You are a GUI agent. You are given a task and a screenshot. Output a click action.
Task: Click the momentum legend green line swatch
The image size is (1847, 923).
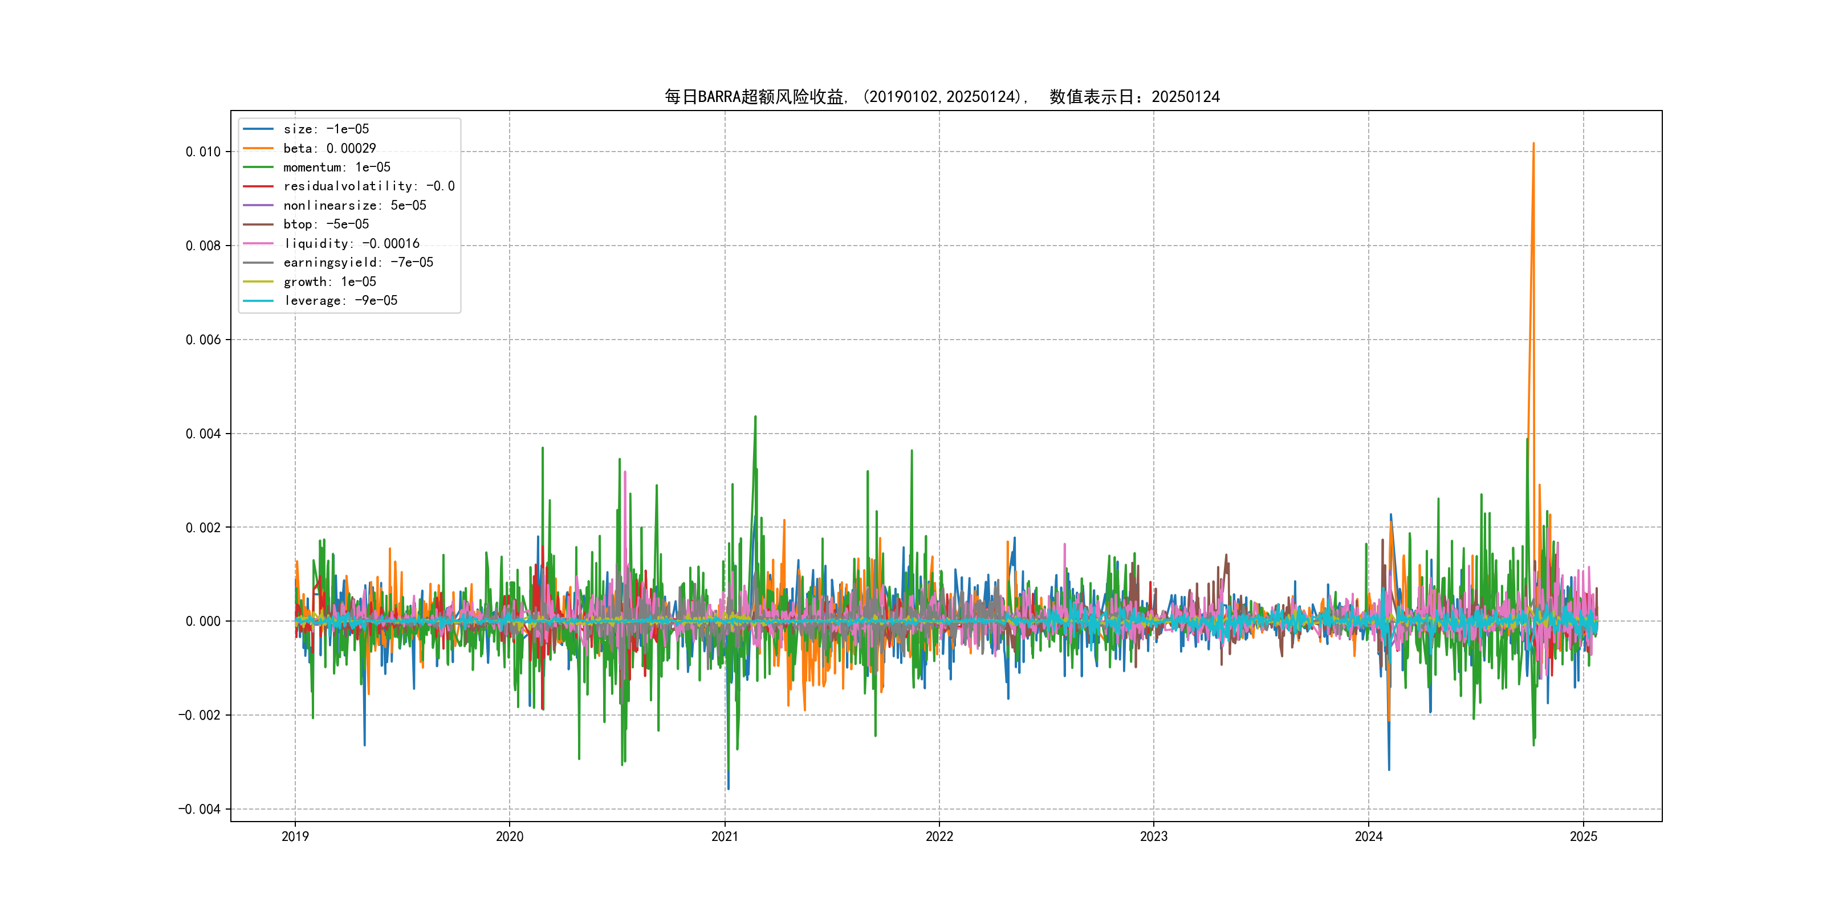pos(258,167)
